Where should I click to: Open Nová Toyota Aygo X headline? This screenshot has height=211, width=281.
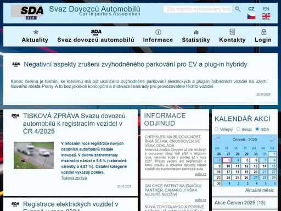(x=174, y=208)
